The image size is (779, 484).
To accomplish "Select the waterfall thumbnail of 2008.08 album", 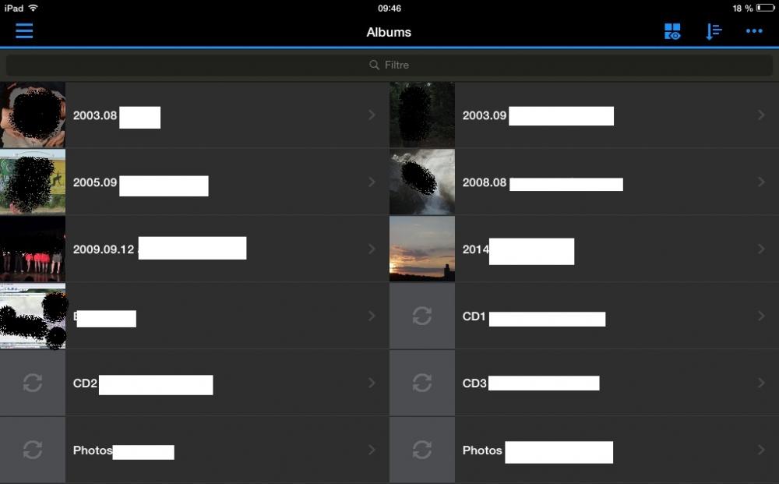I will tap(421, 182).
